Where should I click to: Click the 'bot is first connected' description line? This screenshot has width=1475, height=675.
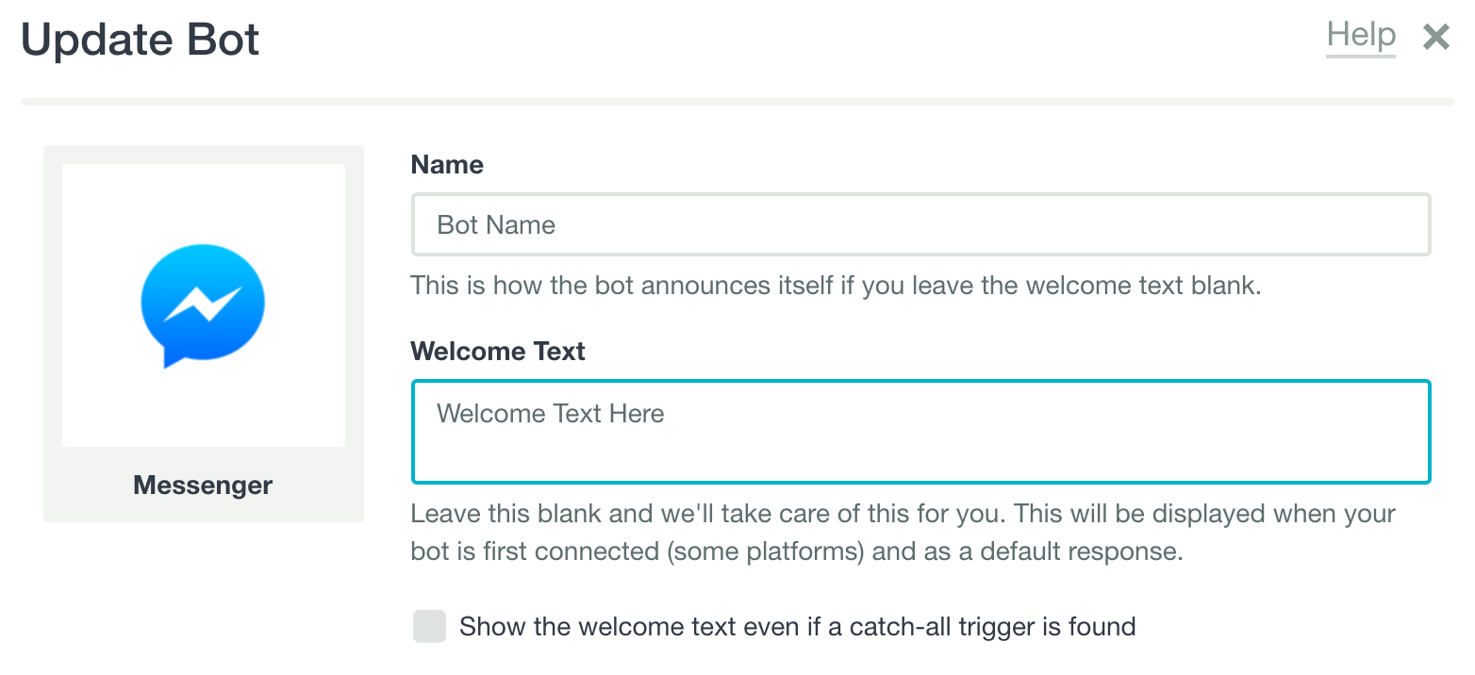pos(797,552)
